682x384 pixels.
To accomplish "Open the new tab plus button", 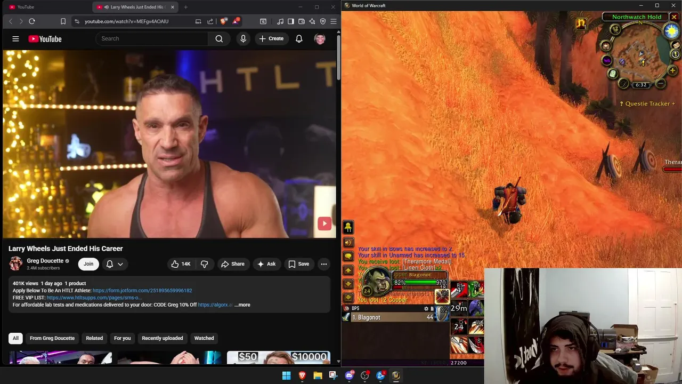I will [x=185, y=7].
